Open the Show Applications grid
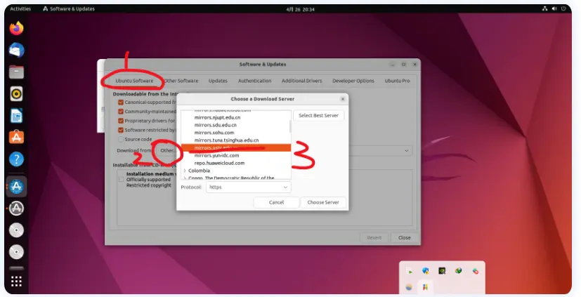The image size is (581, 297). 16,282
